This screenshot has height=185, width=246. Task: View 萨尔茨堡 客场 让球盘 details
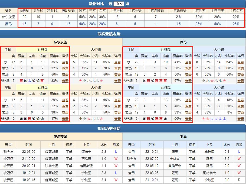pos(65,74)
